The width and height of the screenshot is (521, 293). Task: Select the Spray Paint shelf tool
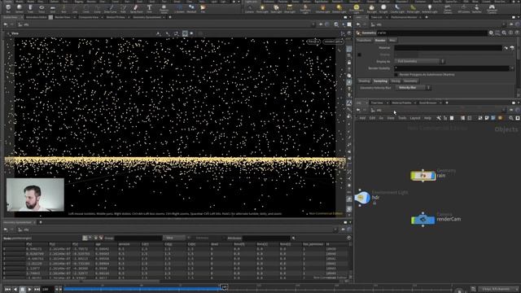[136, 8]
